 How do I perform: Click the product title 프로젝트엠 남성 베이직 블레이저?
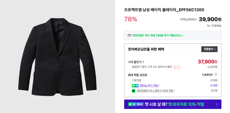[164, 10]
